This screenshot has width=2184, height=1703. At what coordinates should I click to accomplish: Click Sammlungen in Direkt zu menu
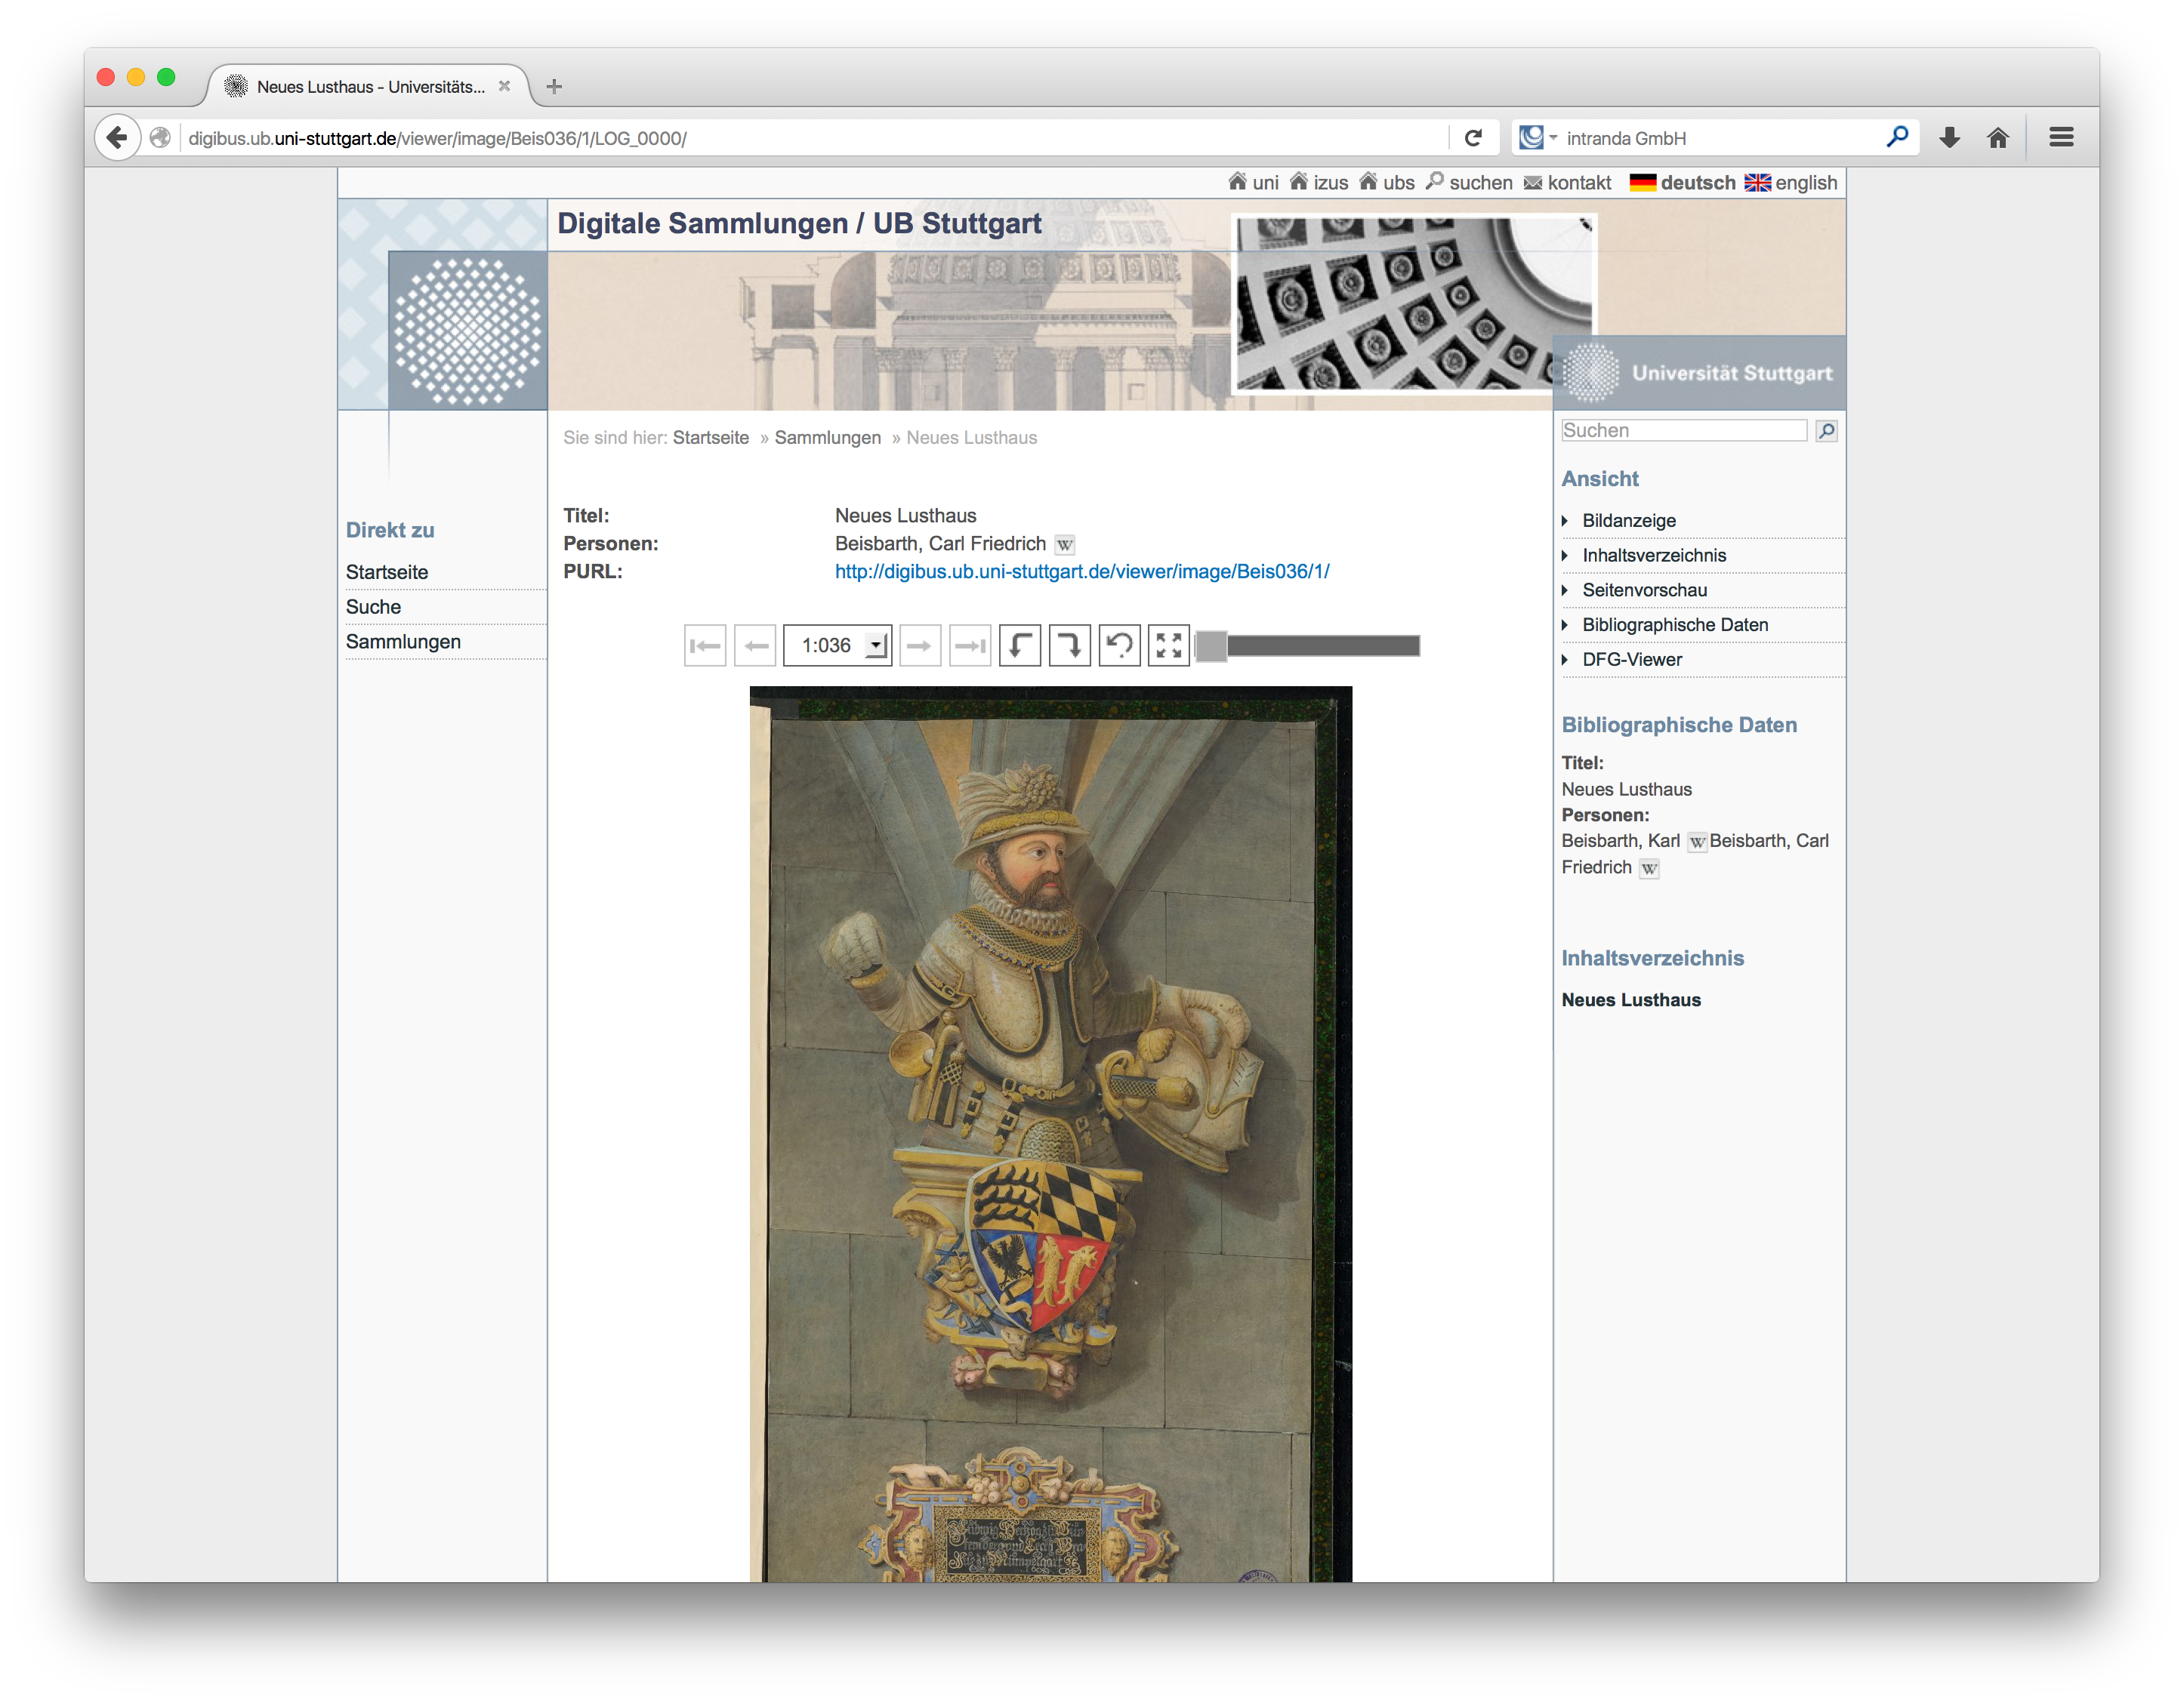click(x=403, y=642)
